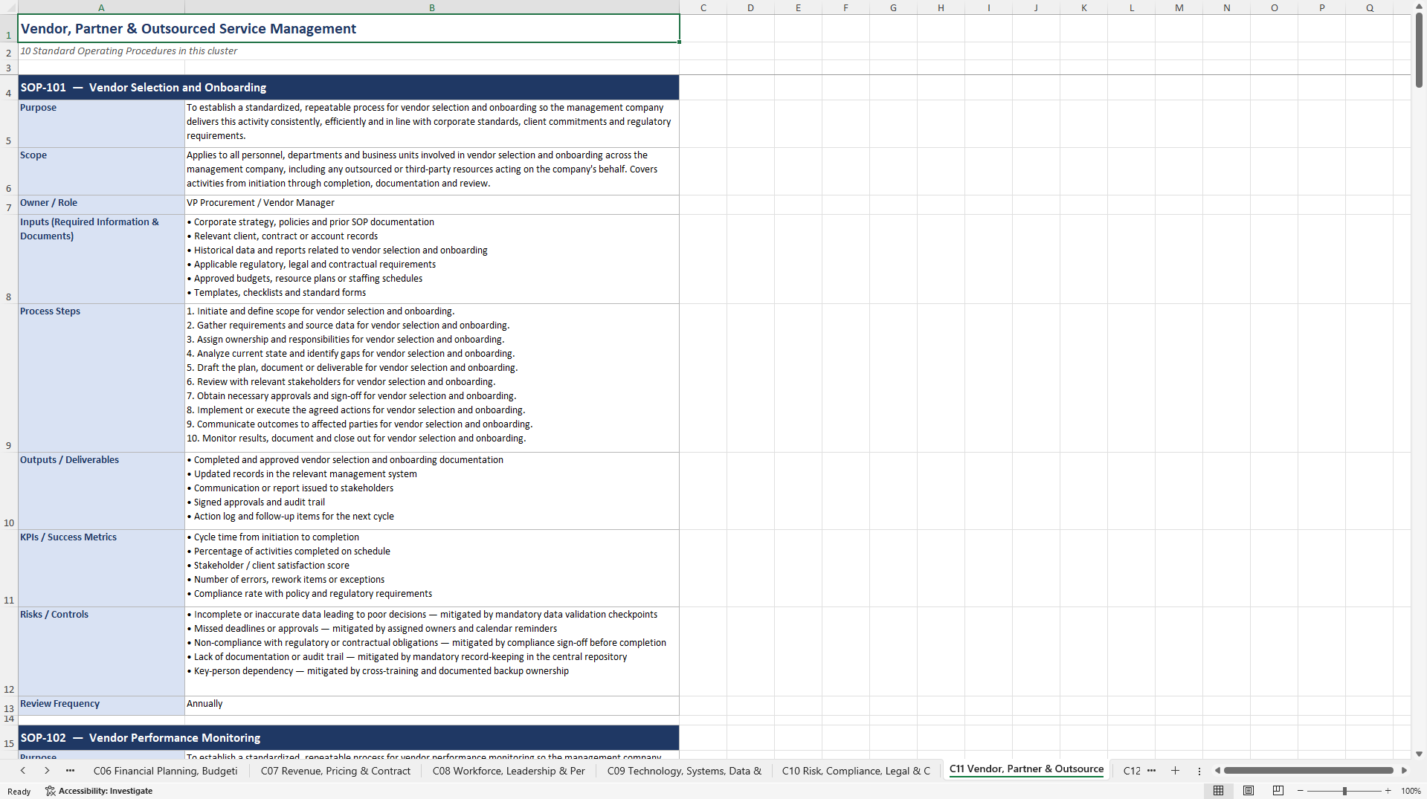The width and height of the screenshot is (1427, 799).
Task: Switch to Normal view icon
Action: point(1218,791)
